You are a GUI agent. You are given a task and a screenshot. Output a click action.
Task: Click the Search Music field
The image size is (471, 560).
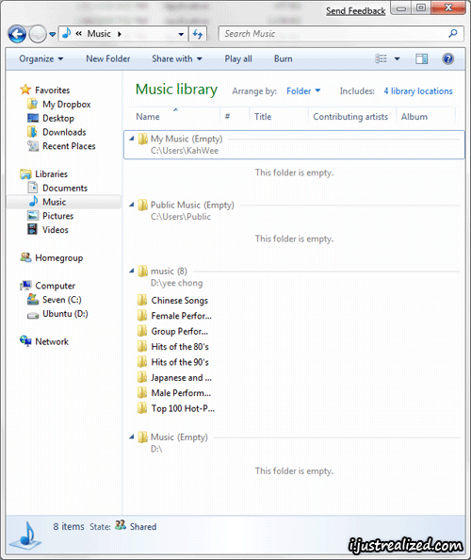click(x=341, y=34)
